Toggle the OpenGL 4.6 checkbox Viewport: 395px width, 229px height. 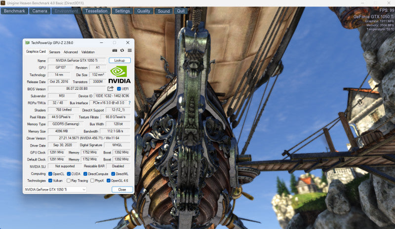[x=108, y=181]
